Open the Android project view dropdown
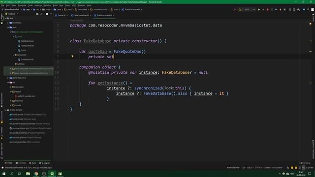 (12, 14)
